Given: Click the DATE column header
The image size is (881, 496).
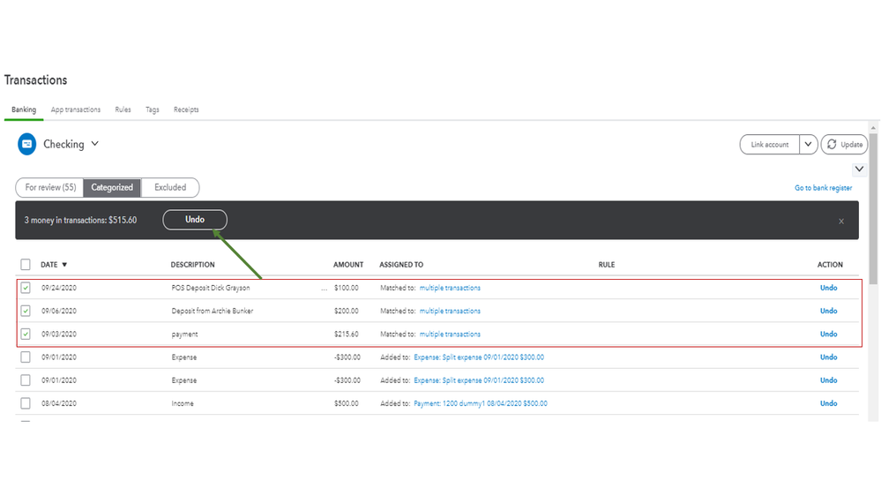Looking at the screenshot, I should tap(49, 264).
